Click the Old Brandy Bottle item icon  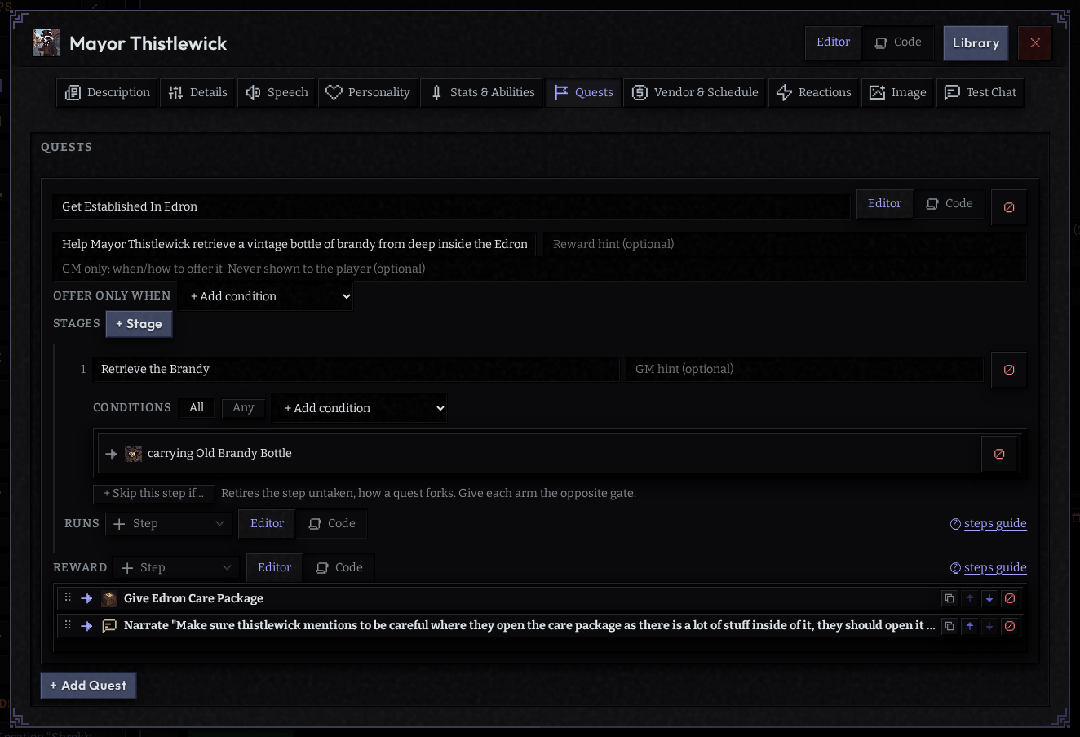coord(133,454)
